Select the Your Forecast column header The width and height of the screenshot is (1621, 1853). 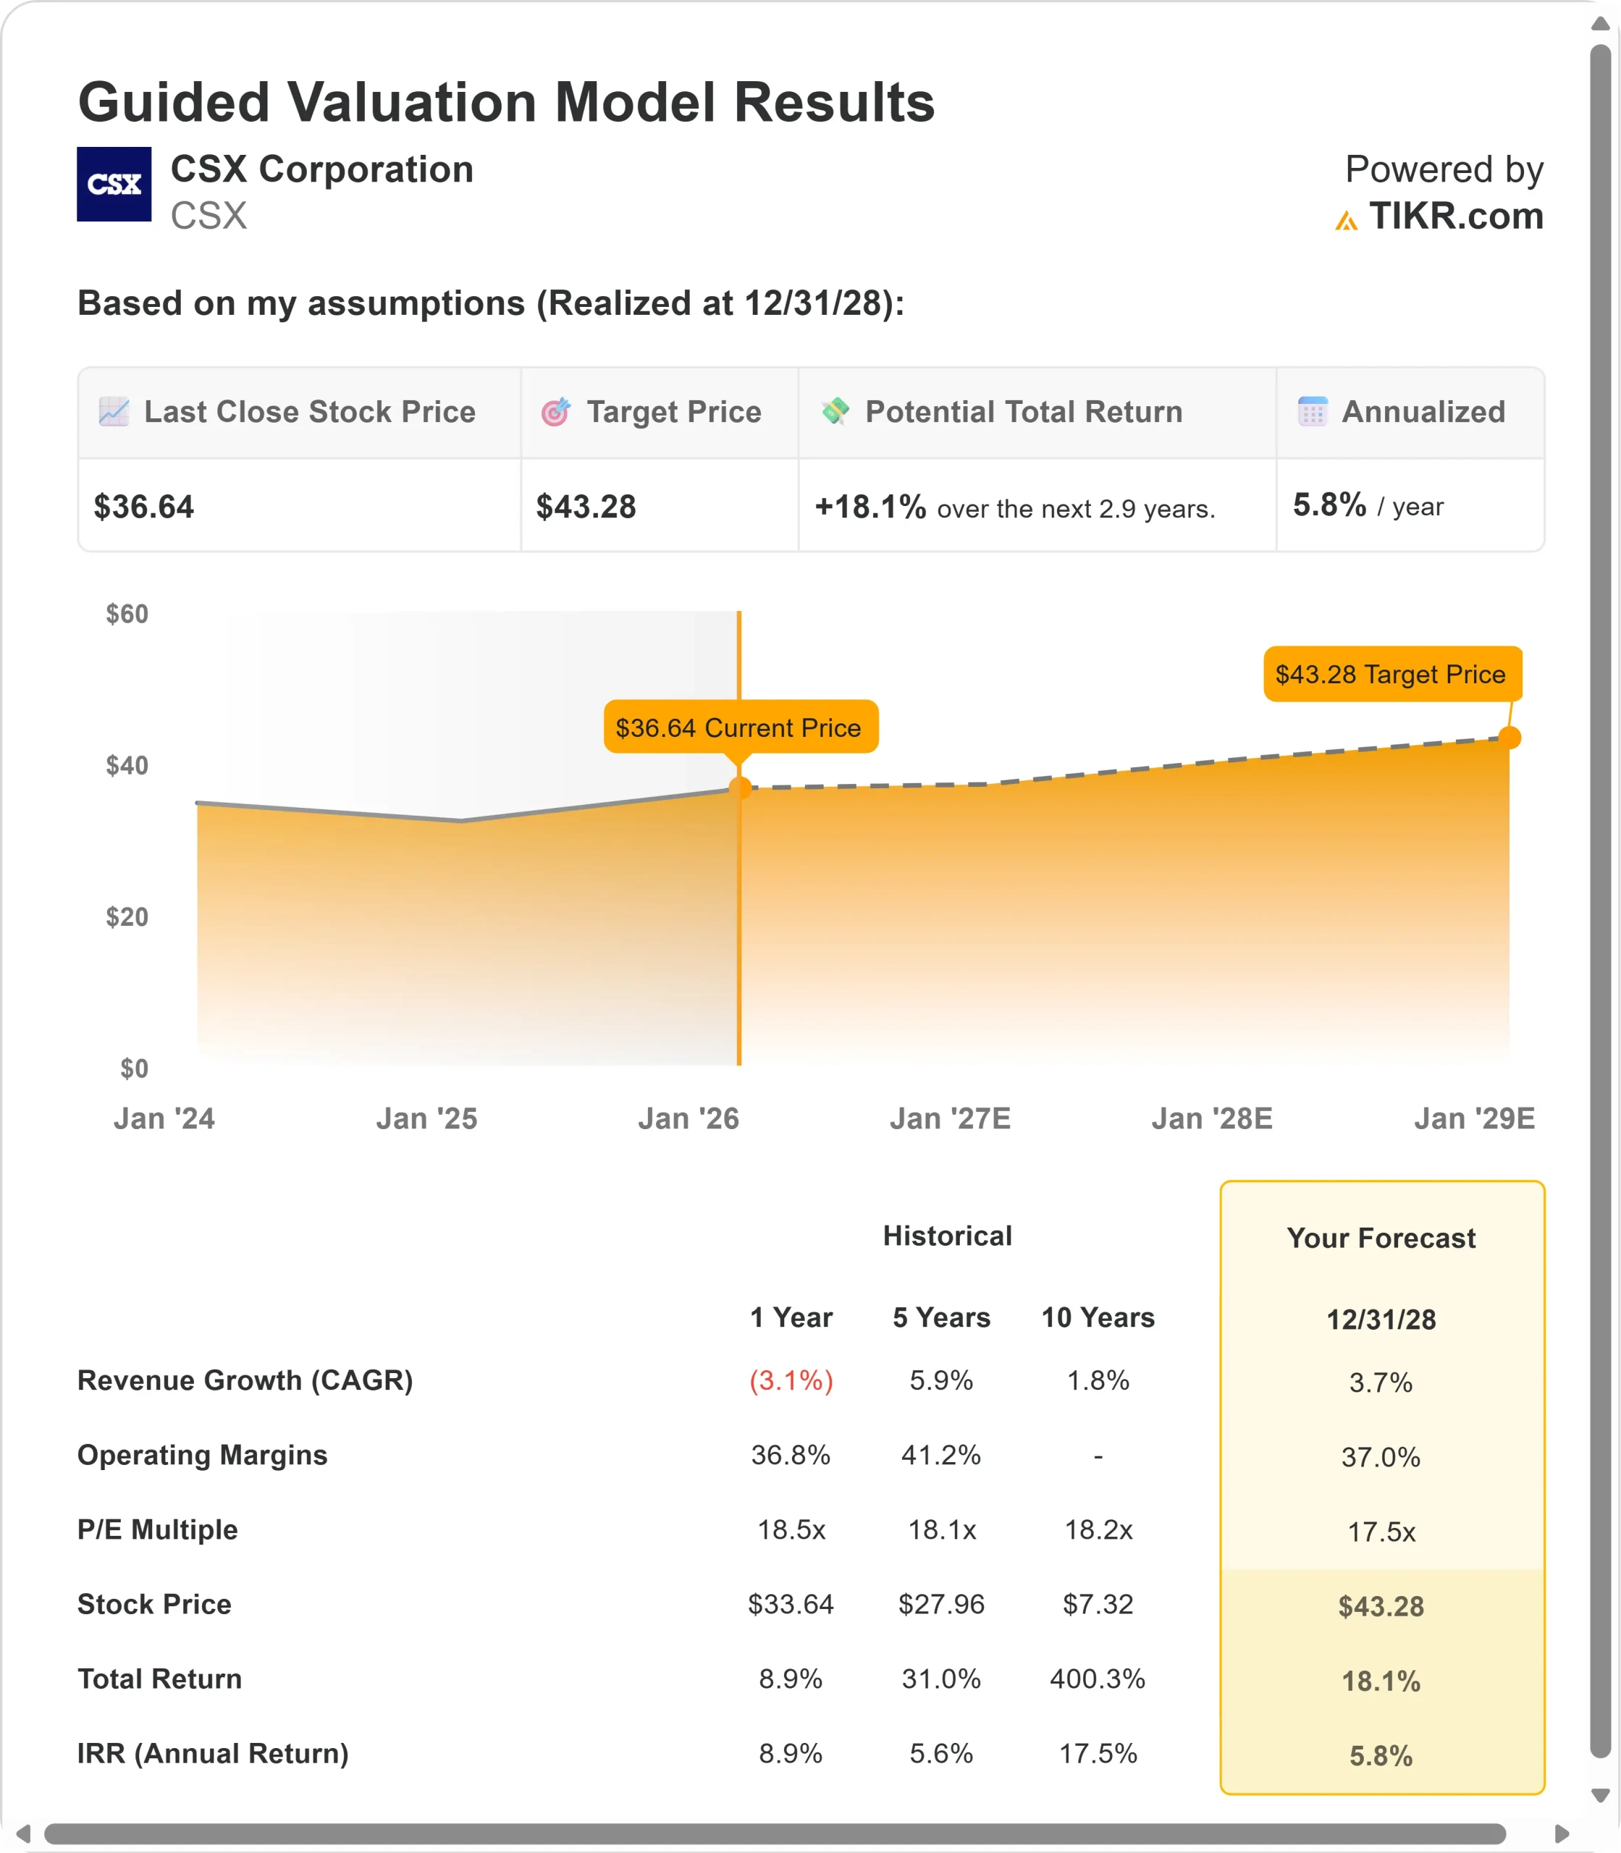1381,1237
